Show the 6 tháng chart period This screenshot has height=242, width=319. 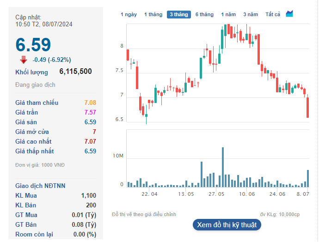[204, 14]
